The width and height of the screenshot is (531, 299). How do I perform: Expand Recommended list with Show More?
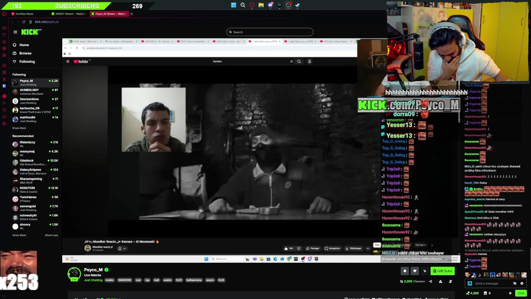coord(19,235)
